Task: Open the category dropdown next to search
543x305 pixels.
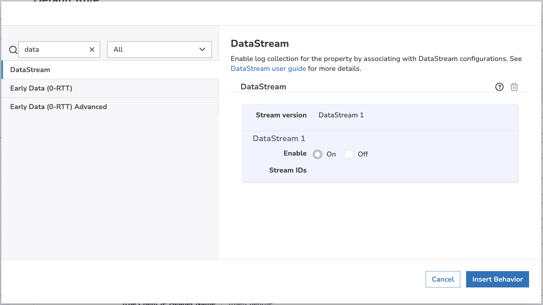Action: coord(159,49)
